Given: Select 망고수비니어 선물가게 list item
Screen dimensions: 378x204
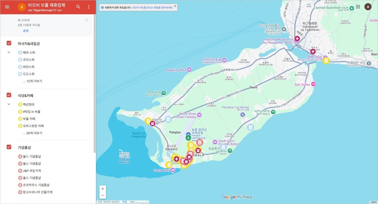Looking at the screenshot, I should coord(38,192).
